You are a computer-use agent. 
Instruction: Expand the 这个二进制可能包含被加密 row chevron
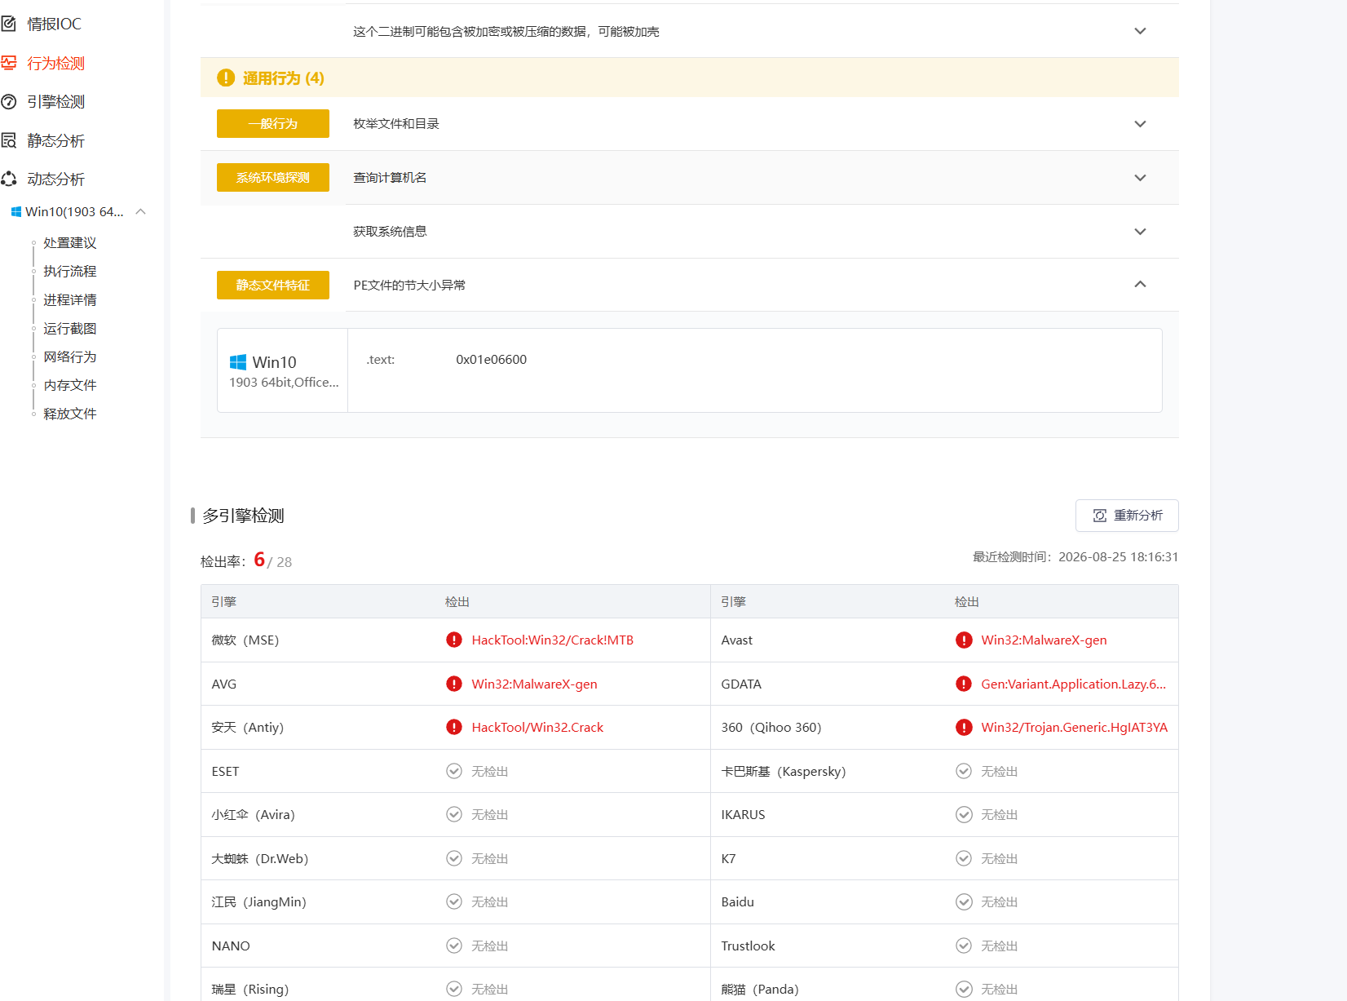tap(1140, 31)
